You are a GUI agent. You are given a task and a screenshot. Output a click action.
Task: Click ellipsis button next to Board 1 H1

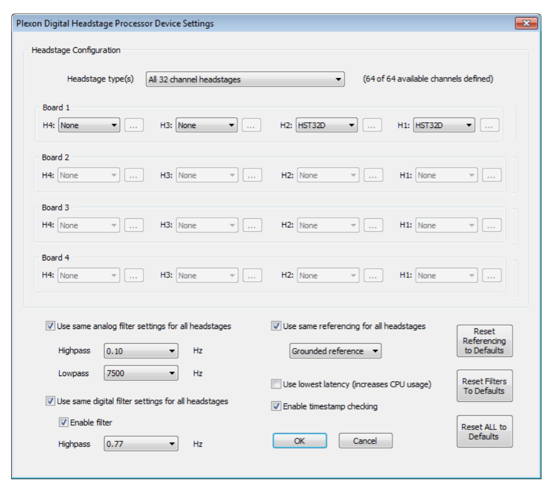click(x=490, y=125)
